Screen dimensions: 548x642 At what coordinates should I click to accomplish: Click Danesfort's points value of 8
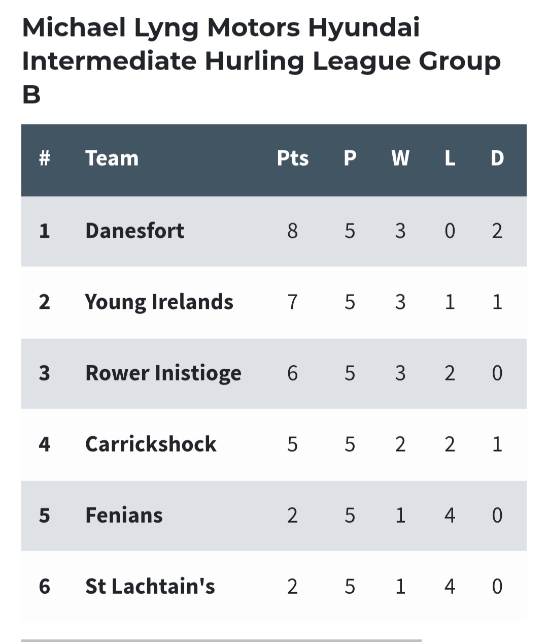coord(293,231)
